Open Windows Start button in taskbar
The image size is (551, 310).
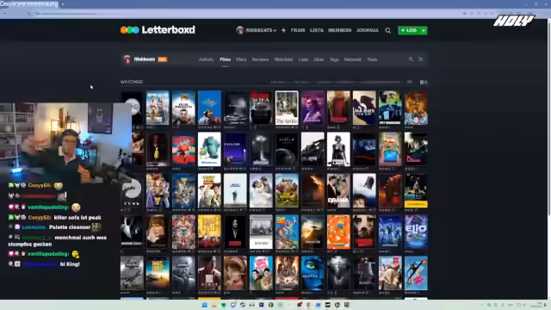[205, 305]
